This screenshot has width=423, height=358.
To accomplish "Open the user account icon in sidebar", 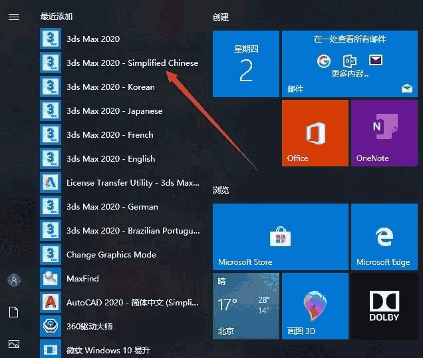I will point(14,280).
